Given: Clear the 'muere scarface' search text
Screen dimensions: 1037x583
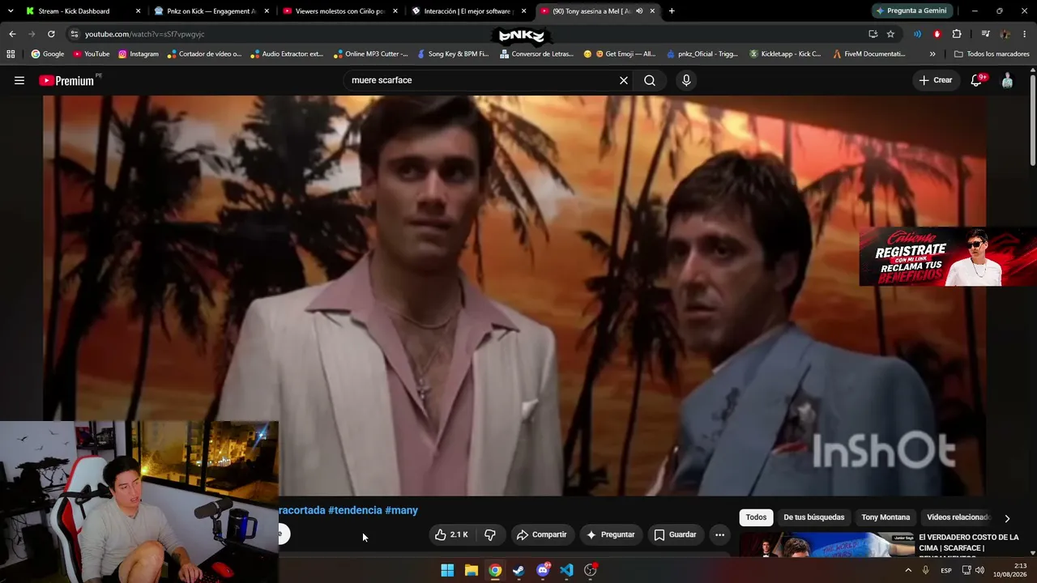Looking at the screenshot, I should coord(624,80).
